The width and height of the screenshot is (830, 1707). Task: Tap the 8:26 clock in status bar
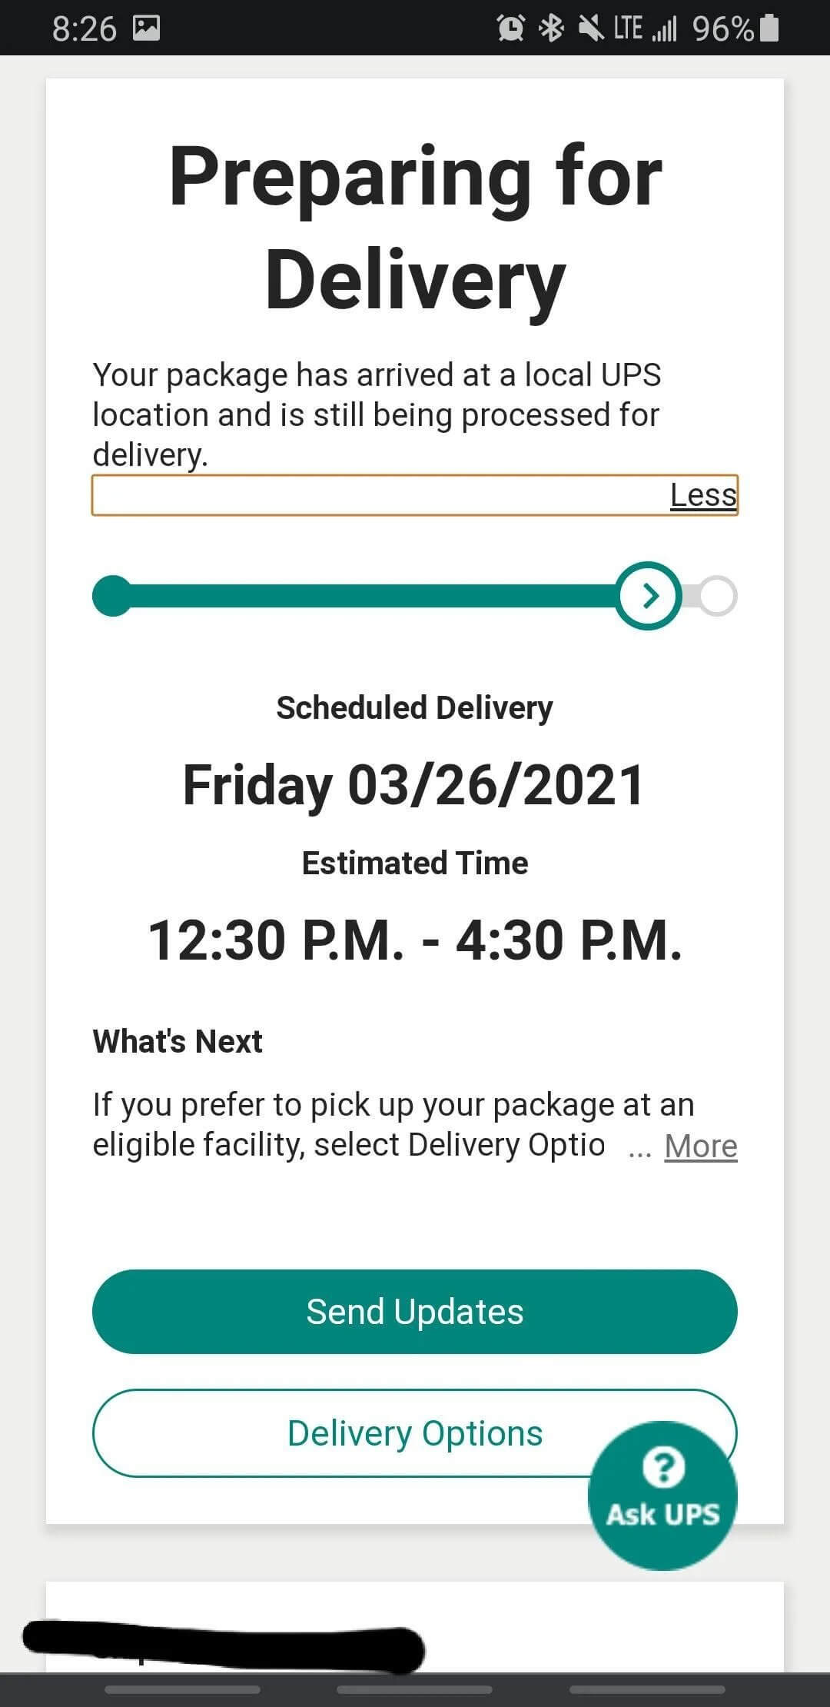[x=84, y=28]
